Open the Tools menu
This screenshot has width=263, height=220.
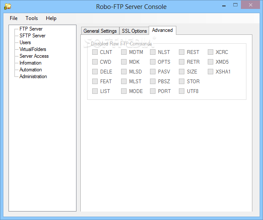click(x=31, y=18)
